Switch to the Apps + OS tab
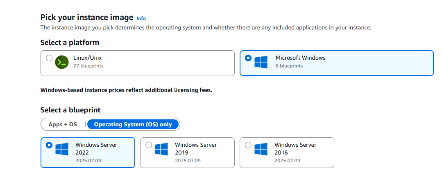This screenshot has width=442, height=177. 63,124
